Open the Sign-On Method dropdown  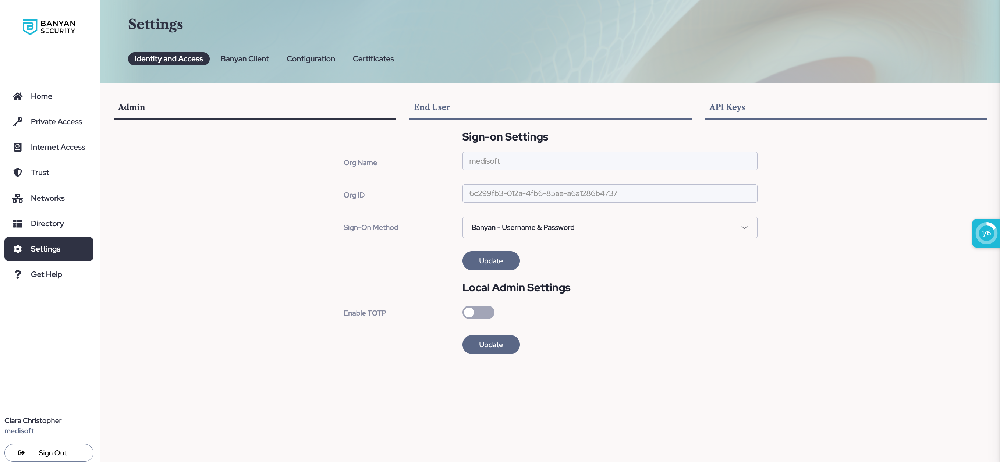point(609,228)
